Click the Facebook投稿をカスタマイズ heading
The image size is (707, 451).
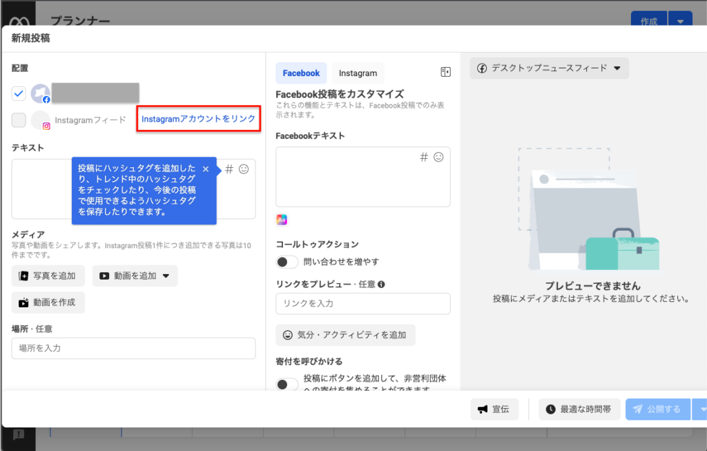pyautogui.click(x=340, y=94)
